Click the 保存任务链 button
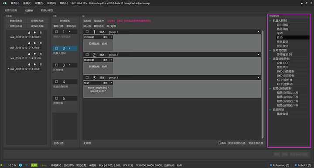The width and height of the screenshot is (314, 168). click(x=37, y=26)
